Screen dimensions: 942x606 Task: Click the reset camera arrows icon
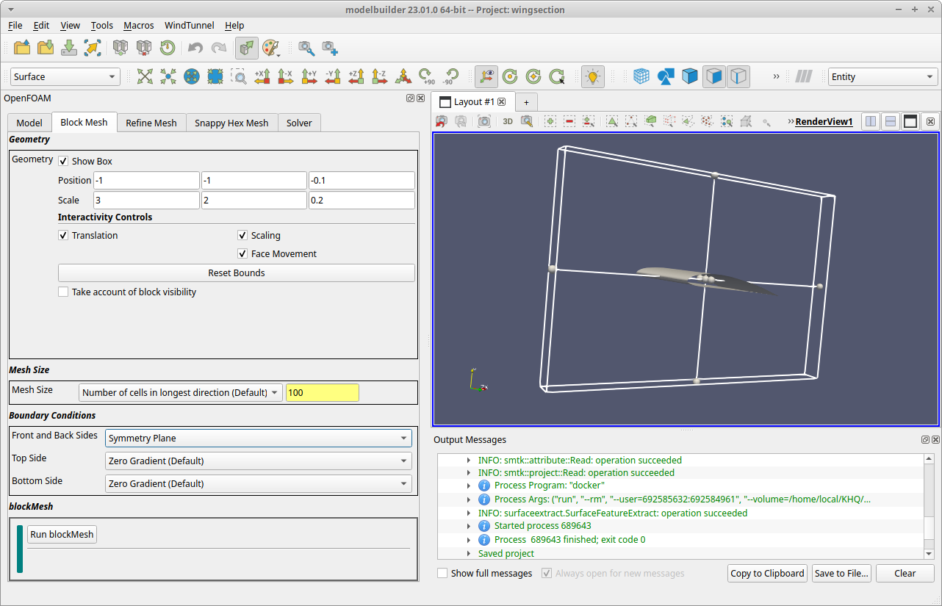(x=145, y=76)
